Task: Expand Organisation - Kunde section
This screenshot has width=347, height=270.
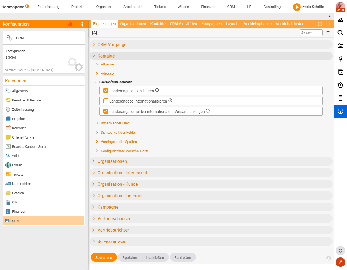Action: coord(211,184)
